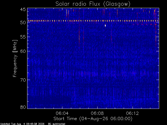The image size is (167, 125).
Task: Click the 06:12 time axis label
Action: click(x=133, y=113)
